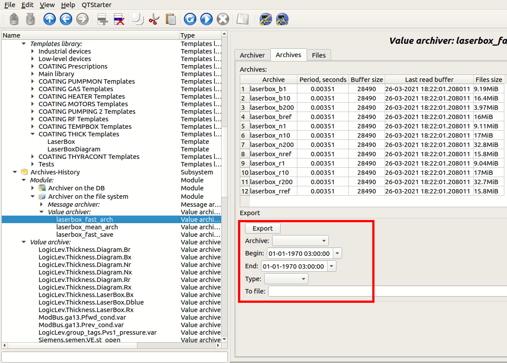Click the blue Up arrow toolbar icon
507x363 pixels.
click(50, 19)
